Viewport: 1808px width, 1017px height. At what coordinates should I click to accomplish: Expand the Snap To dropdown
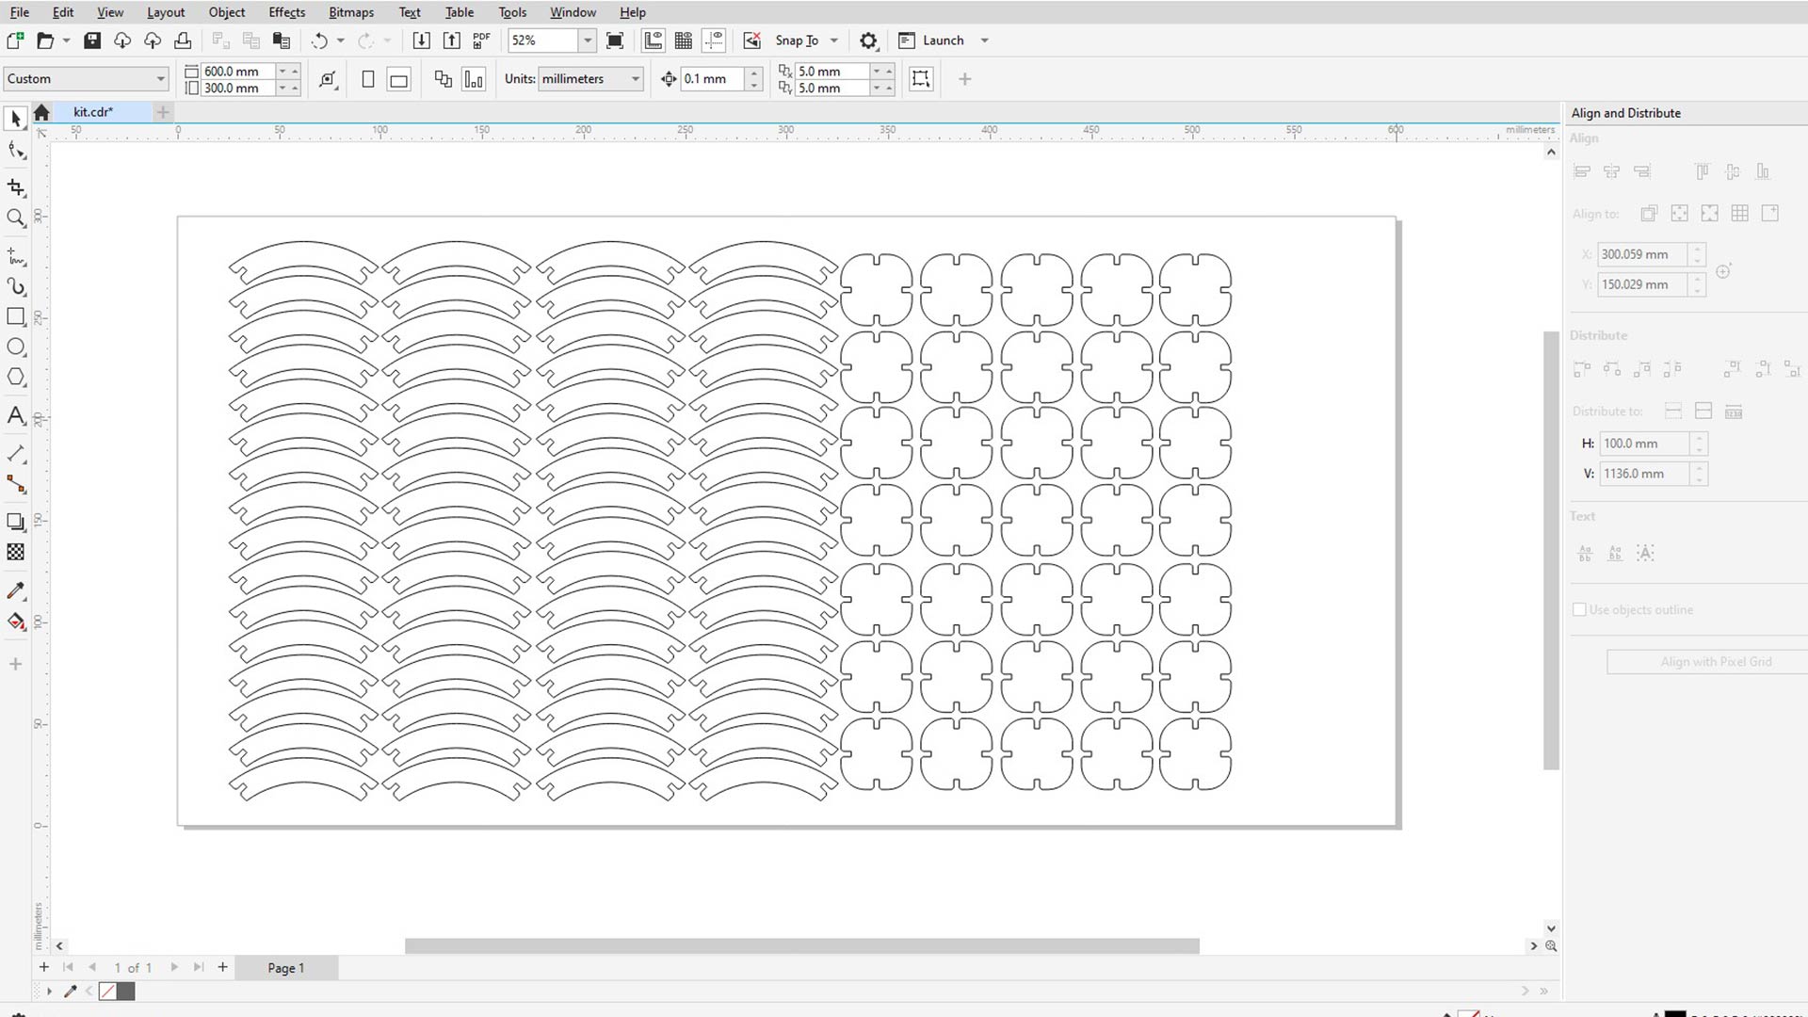[x=834, y=40]
